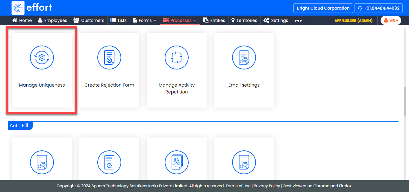Open Manage Activity Repetition icon
409x192 pixels.
[177, 58]
